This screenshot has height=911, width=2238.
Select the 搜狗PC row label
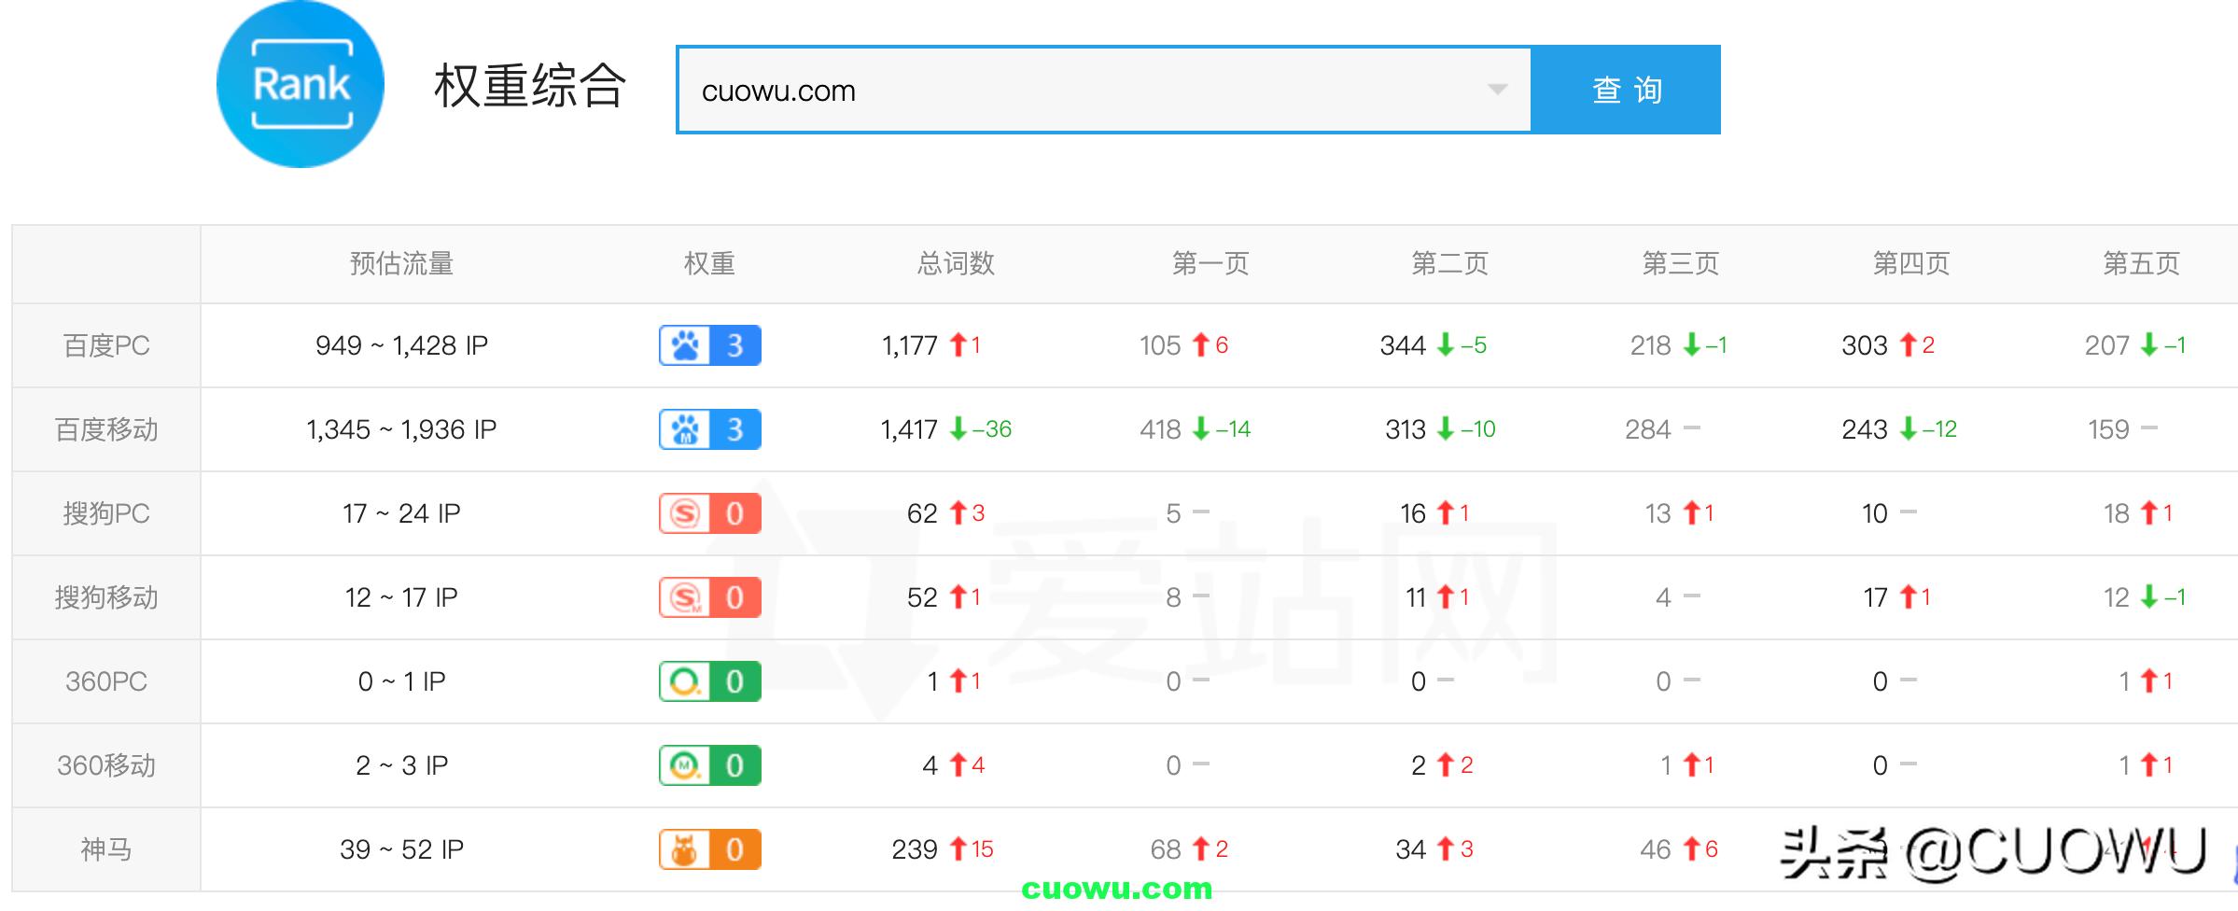[106, 513]
